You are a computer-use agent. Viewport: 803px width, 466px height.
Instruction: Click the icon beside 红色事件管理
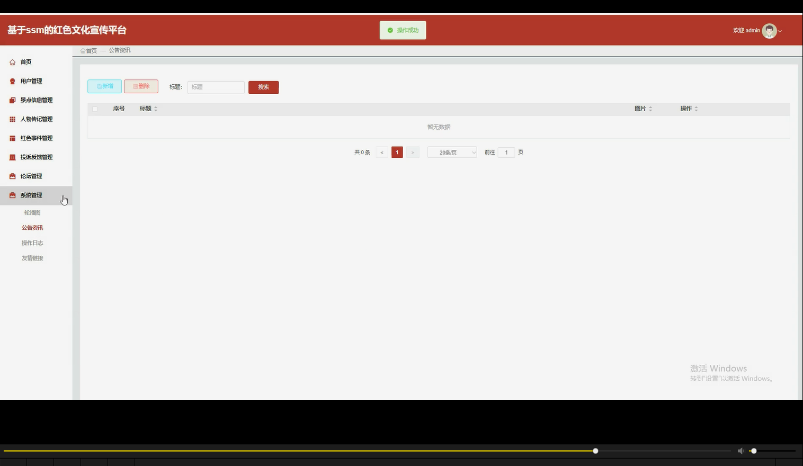coord(12,138)
